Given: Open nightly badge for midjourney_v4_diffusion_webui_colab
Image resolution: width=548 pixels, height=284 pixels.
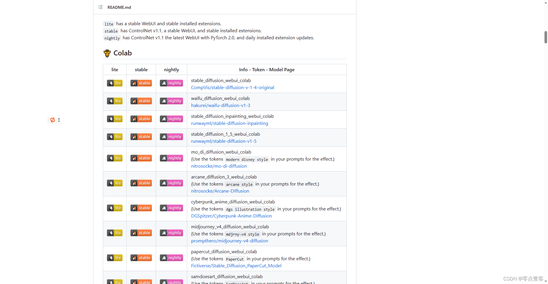Looking at the screenshot, I should [x=171, y=233].
